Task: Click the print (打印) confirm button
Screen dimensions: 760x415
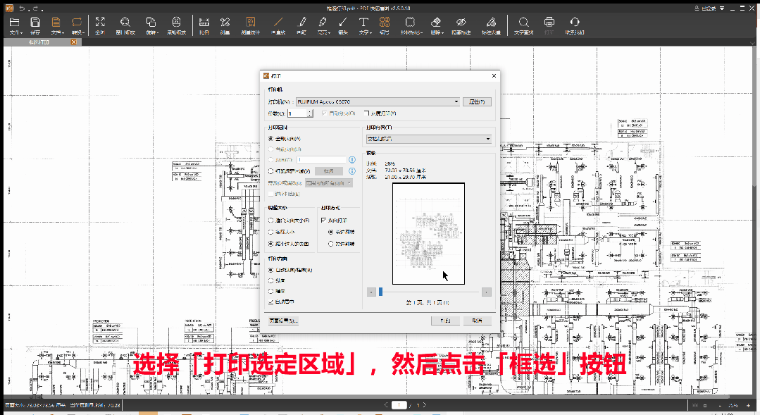Action: tap(445, 321)
